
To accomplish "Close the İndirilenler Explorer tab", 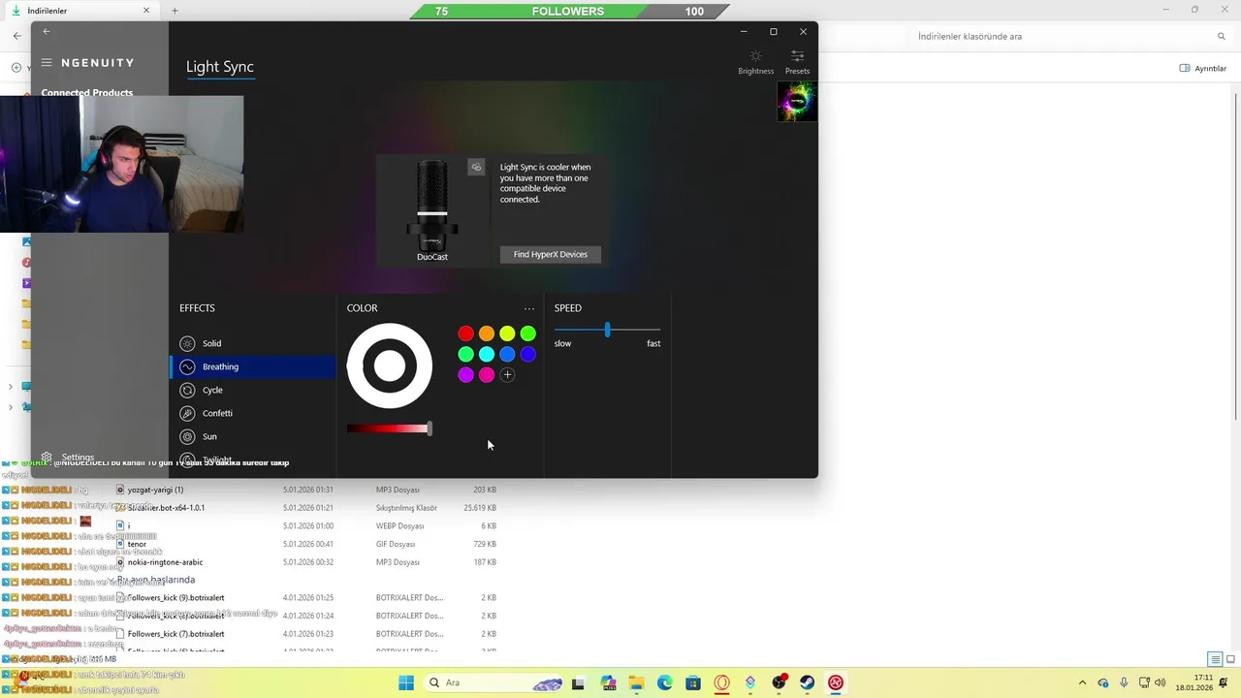I will pyautogui.click(x=146, y=11).
